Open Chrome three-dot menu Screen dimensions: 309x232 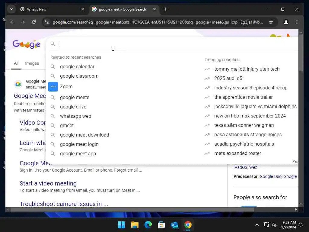click(x=297, y=22)
